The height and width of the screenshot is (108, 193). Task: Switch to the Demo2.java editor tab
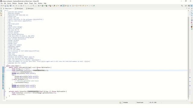pos(19,9)
